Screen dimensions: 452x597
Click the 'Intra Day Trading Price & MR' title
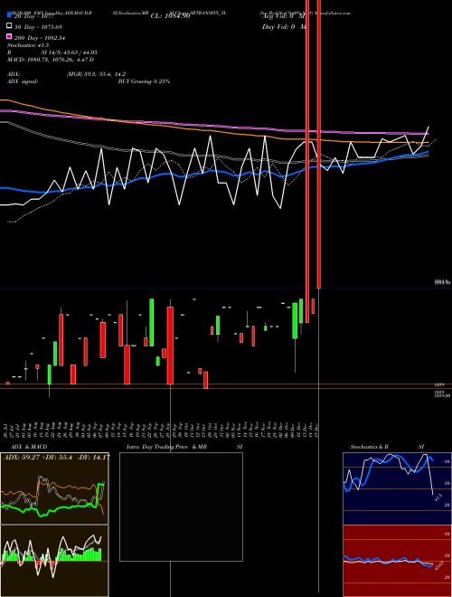click(x=166, y=447)
